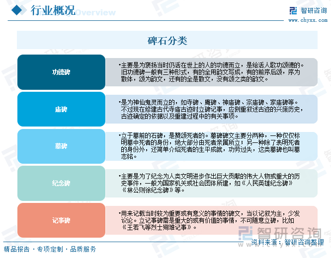Image resolution: width=331 pixels, height=258 pixels.
Task: Click the 资料来源：智研咨询整理 source note
Action: point(287,242)
